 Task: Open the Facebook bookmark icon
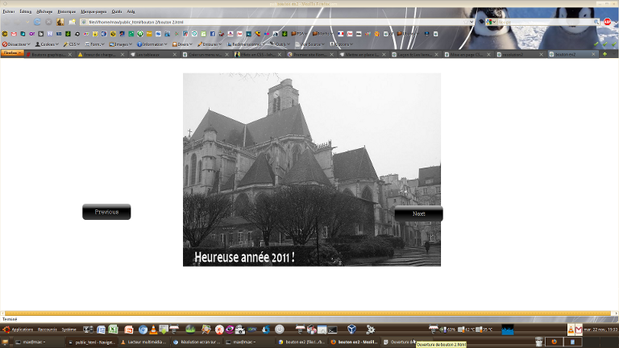(x=213, y=34)
